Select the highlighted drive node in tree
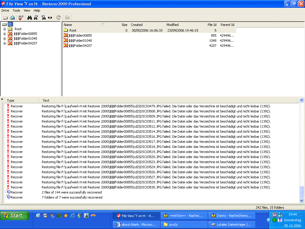 10,24
